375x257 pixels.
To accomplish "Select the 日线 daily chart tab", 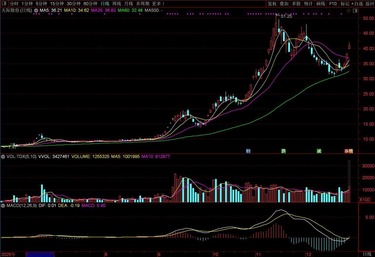I will click(x=105, y=4).
